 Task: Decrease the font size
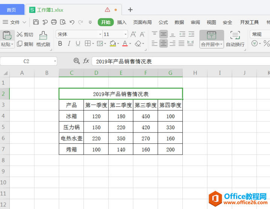coord(142,34)
